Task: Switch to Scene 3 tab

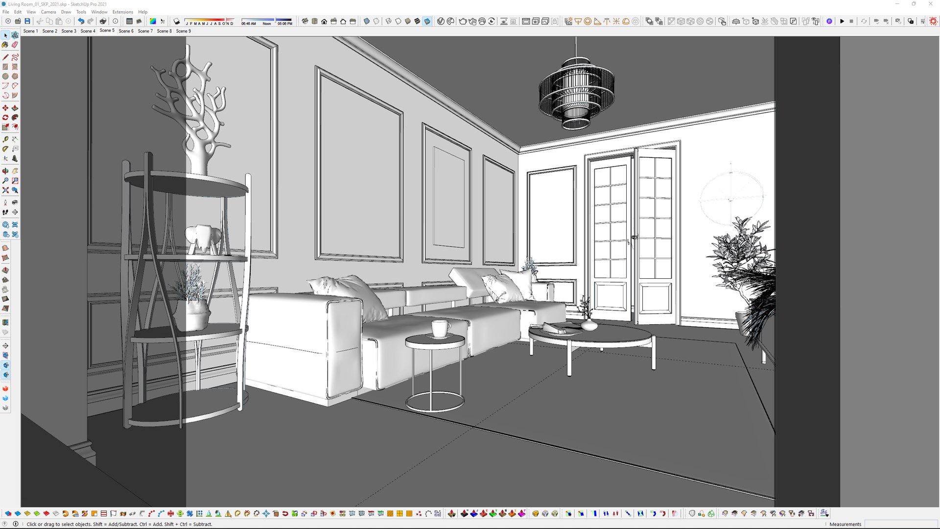Action: (69, 31)
